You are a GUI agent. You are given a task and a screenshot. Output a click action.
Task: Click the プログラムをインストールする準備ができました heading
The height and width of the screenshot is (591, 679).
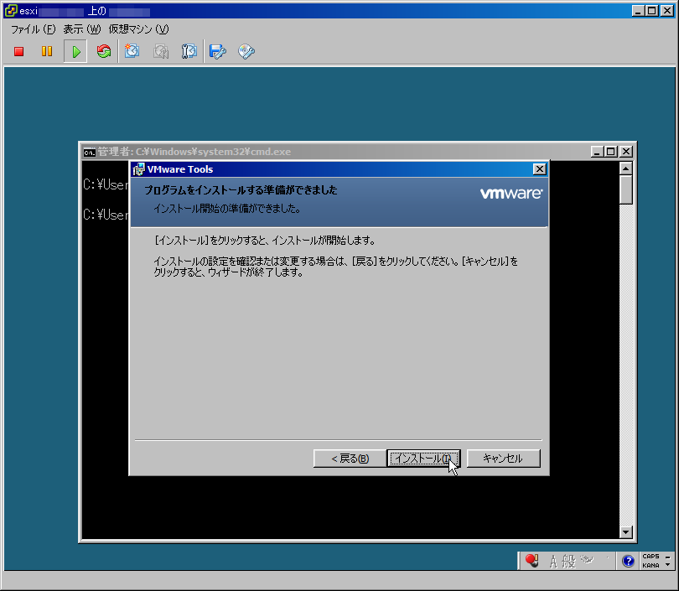point(241,190)
